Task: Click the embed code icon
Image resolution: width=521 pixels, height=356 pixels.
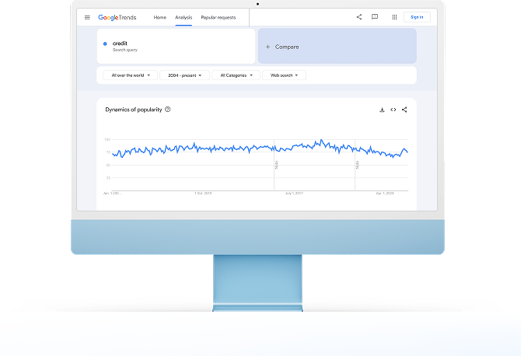Action: (393, 110)
